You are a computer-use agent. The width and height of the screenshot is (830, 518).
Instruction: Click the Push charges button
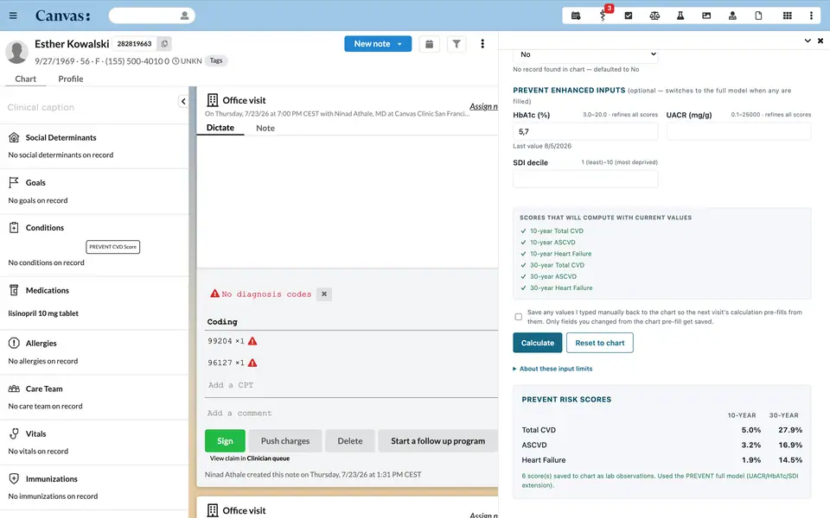285,441
